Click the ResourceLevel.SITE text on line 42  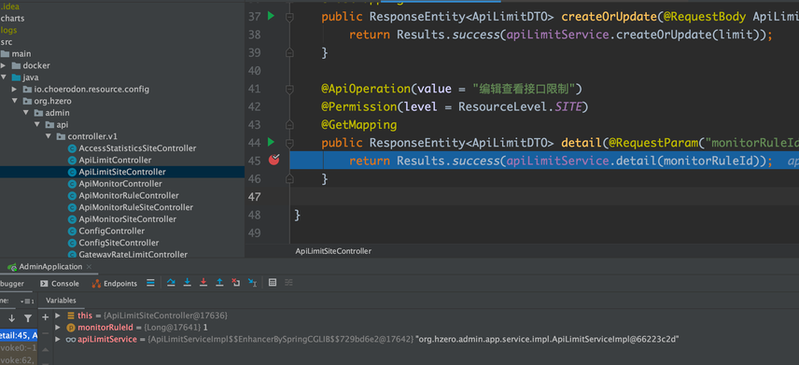(x=521, y=106)
